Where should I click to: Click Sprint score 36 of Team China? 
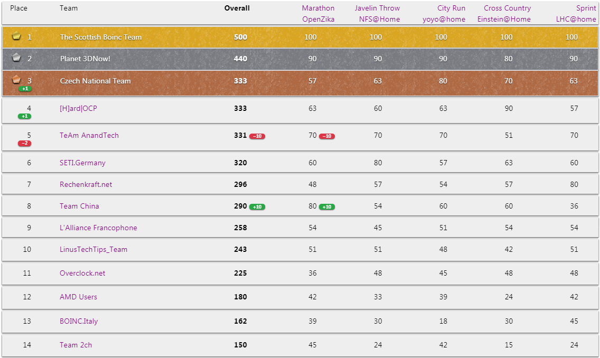click(574, 206)
